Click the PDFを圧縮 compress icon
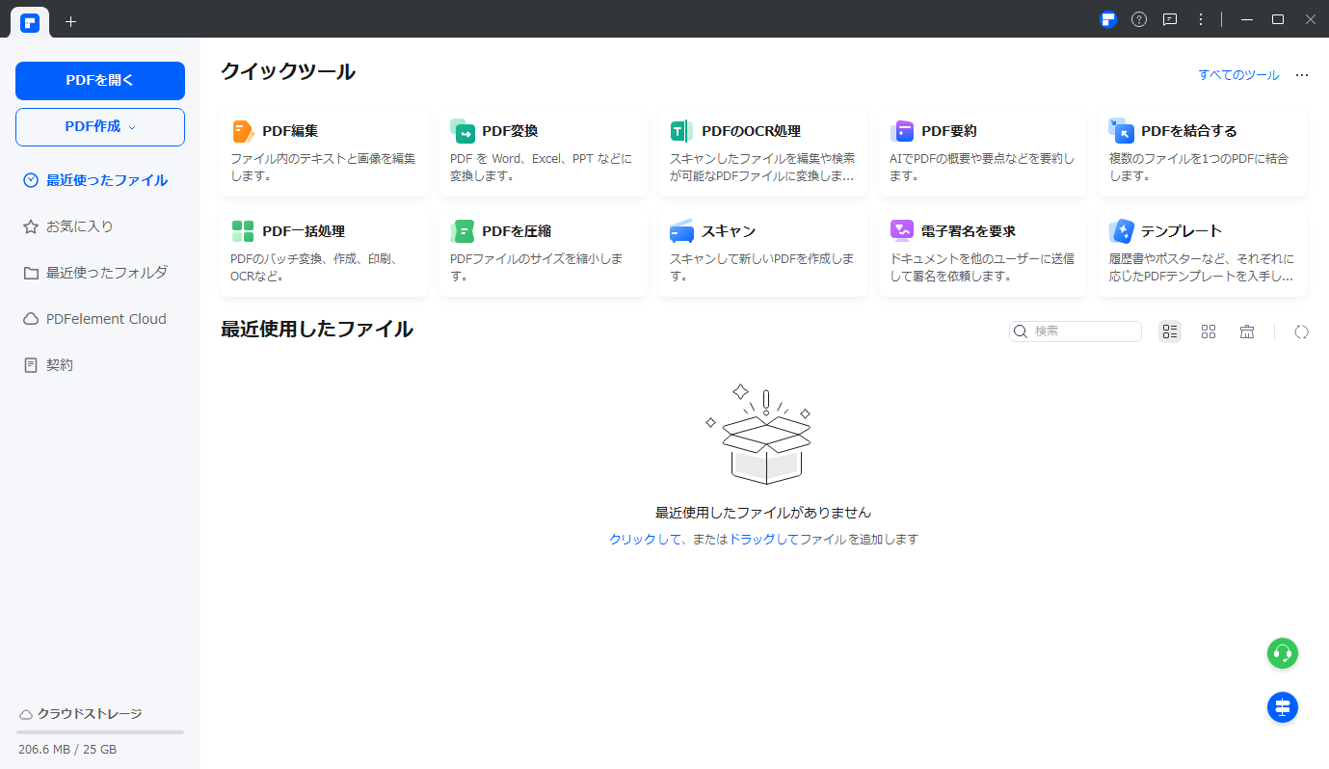 (463, 231)
